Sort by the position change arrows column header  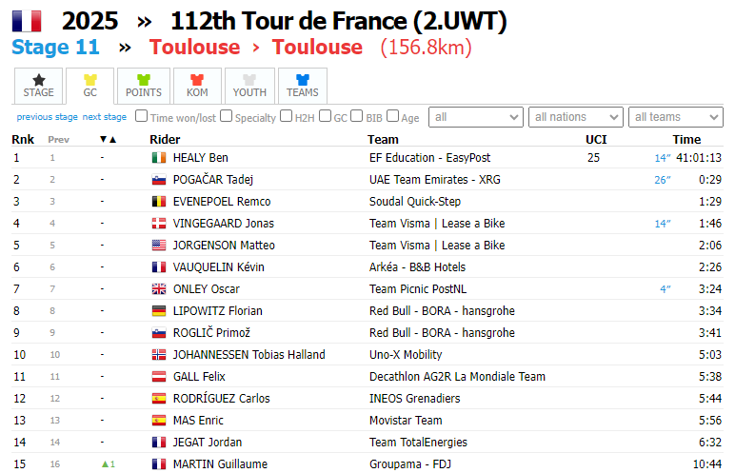click(x=108, y=140)
